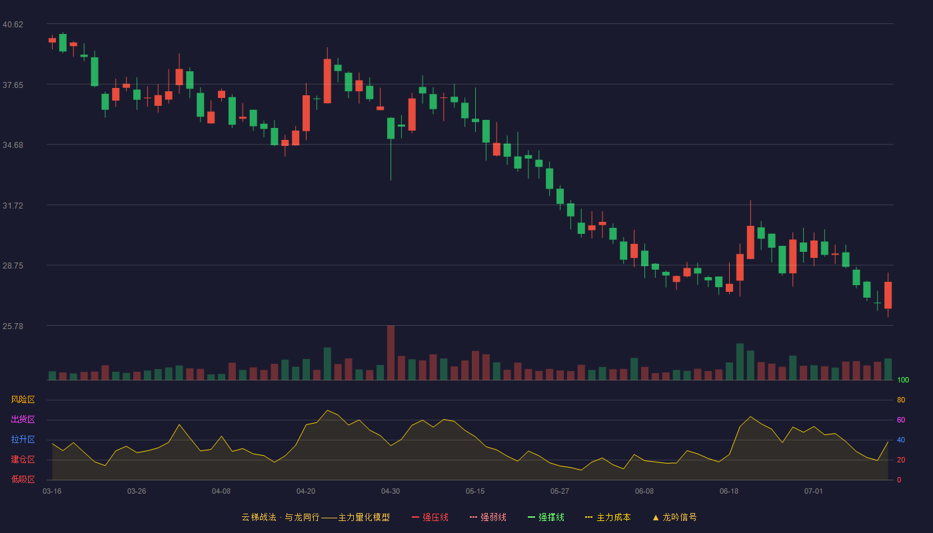Click the 06-08 date label

point(644,491)
